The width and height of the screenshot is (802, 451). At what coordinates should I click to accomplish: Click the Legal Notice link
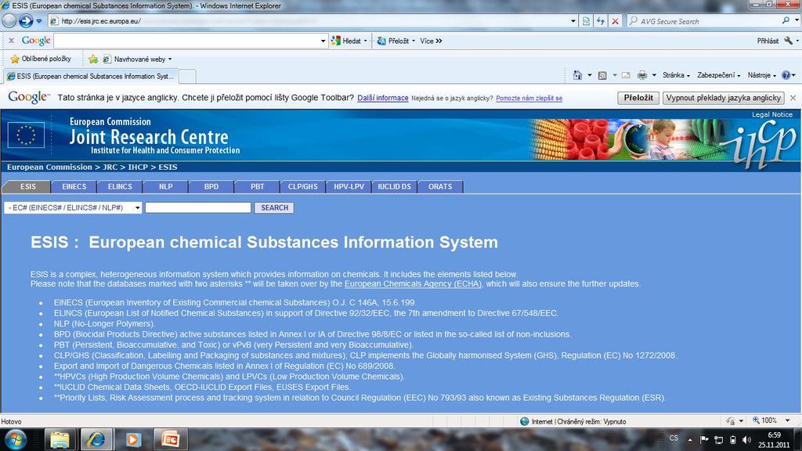click(x=771, y=114)
